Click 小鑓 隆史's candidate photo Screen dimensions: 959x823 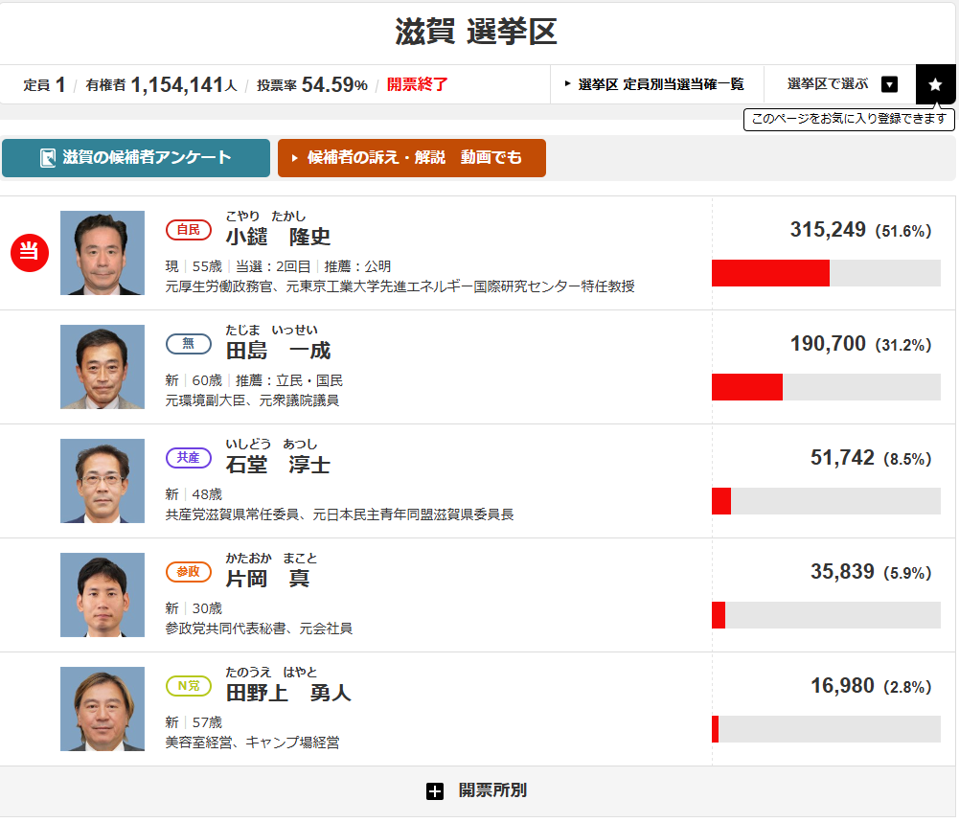click(x=103, y=253)
